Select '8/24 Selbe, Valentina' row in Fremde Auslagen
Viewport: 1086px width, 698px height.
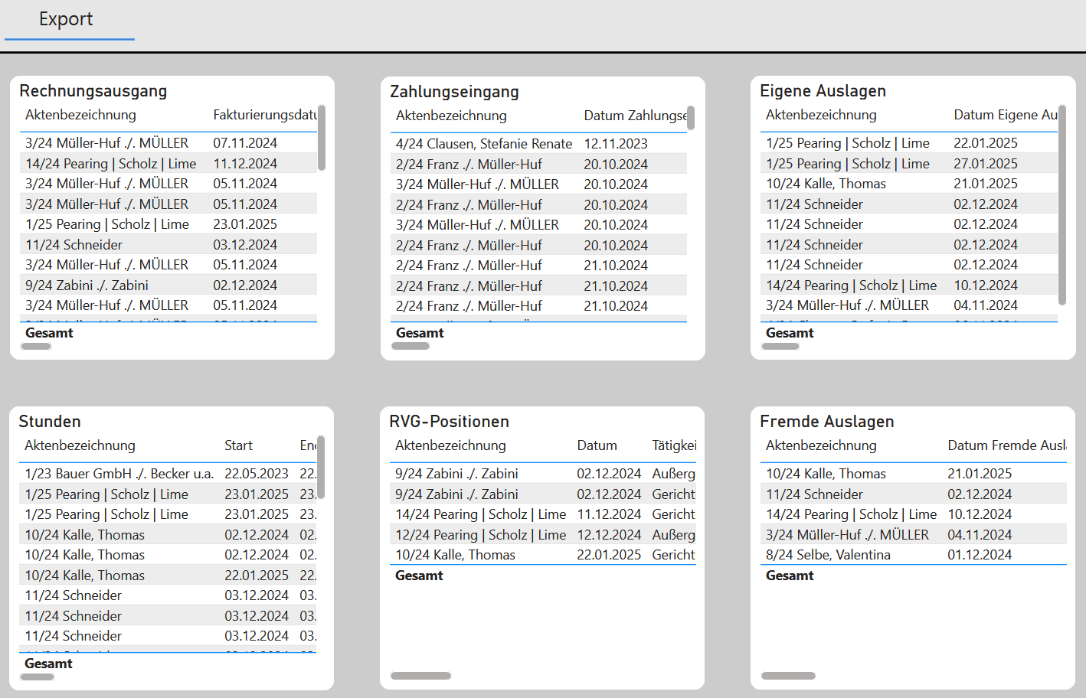click(914, 555)
